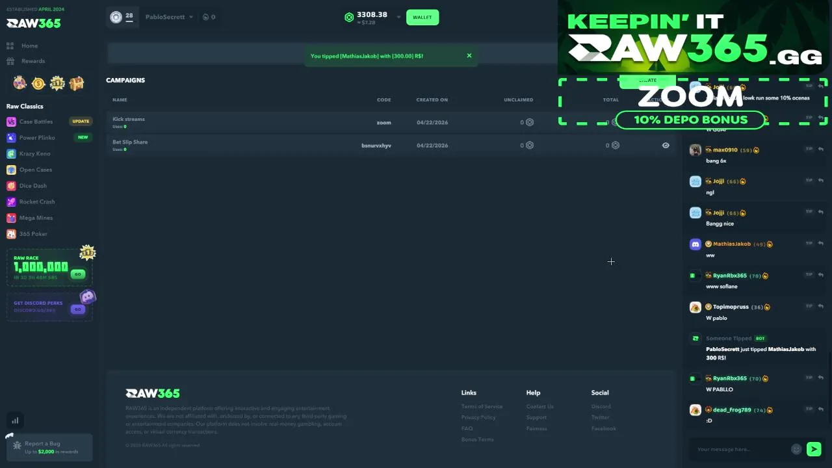Image resolution: width=832 pixels, height=468 pixels.
Task: Click the campaign code zoom
Action: tap(383, 122)
